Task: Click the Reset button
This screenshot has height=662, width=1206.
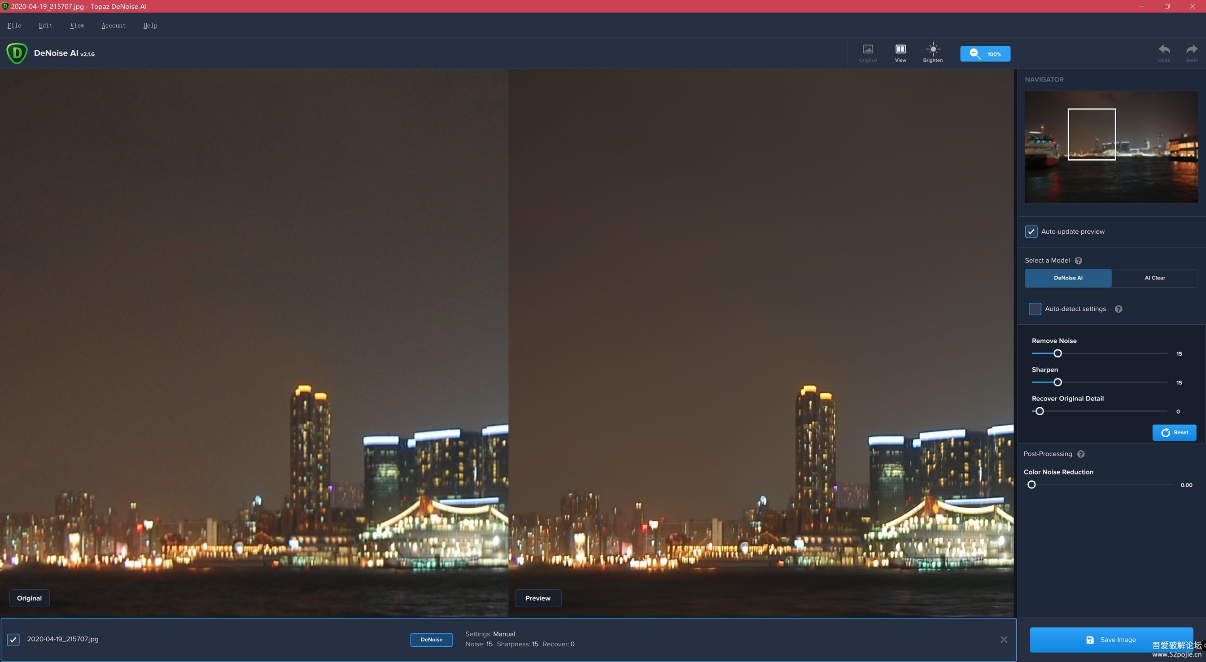Action: [1174, 433]
